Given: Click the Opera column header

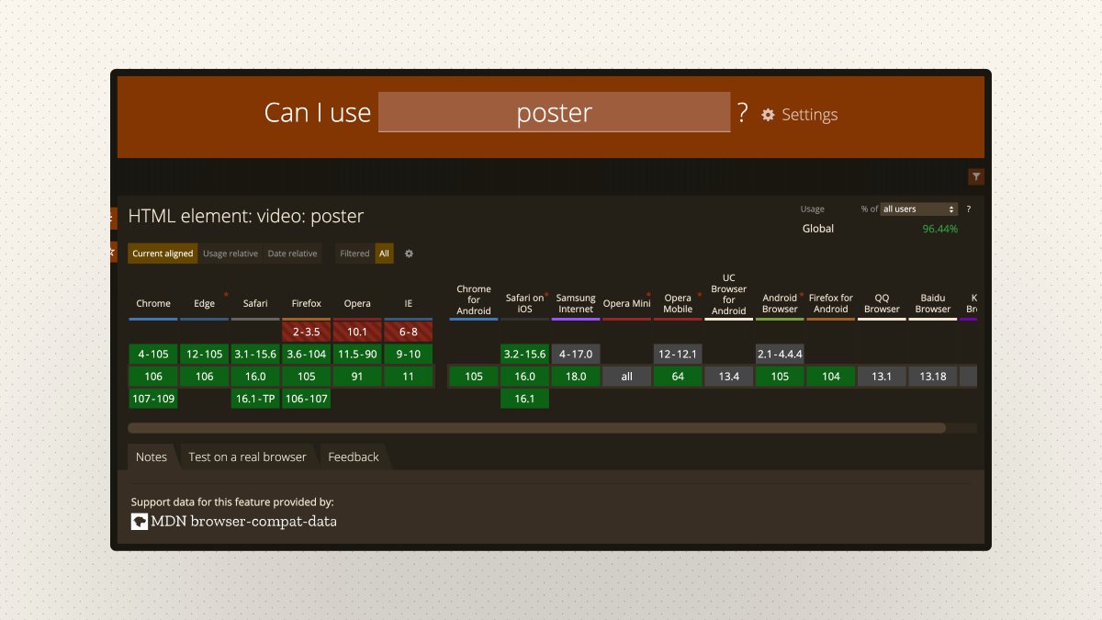Looking at the screenshot, I should click(357, 303).
